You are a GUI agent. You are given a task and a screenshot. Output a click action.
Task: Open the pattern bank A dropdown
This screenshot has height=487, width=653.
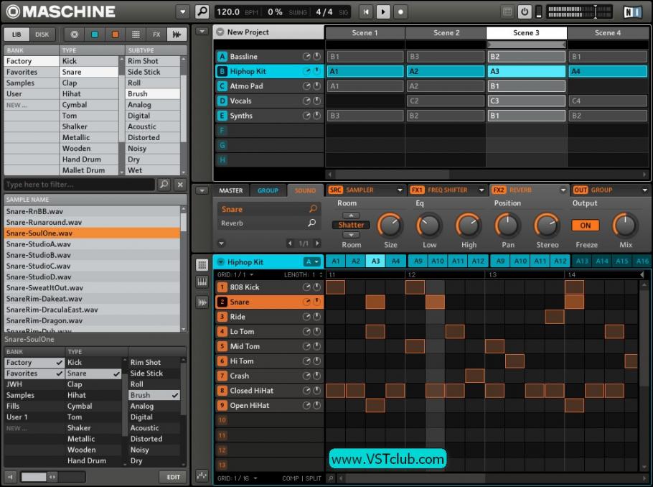pyautogui.click(x=311, y=262)
